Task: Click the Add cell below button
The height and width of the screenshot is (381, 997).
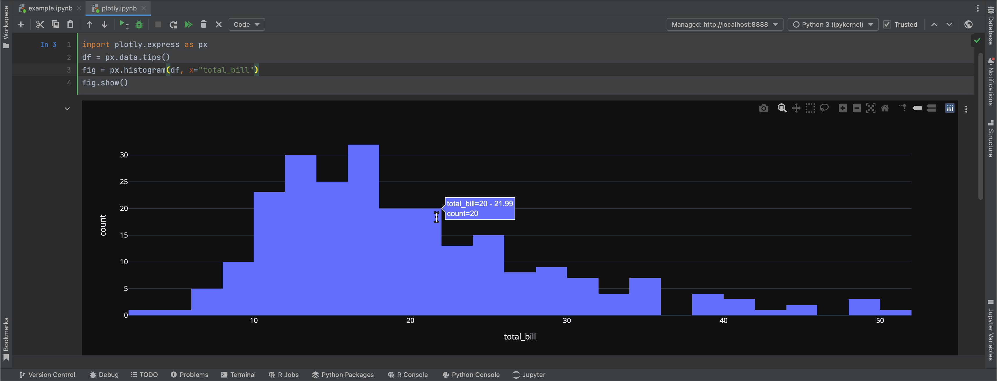Action: pos(20,24)
